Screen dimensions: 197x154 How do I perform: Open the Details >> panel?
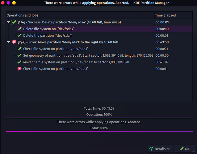tap(160, 149)
